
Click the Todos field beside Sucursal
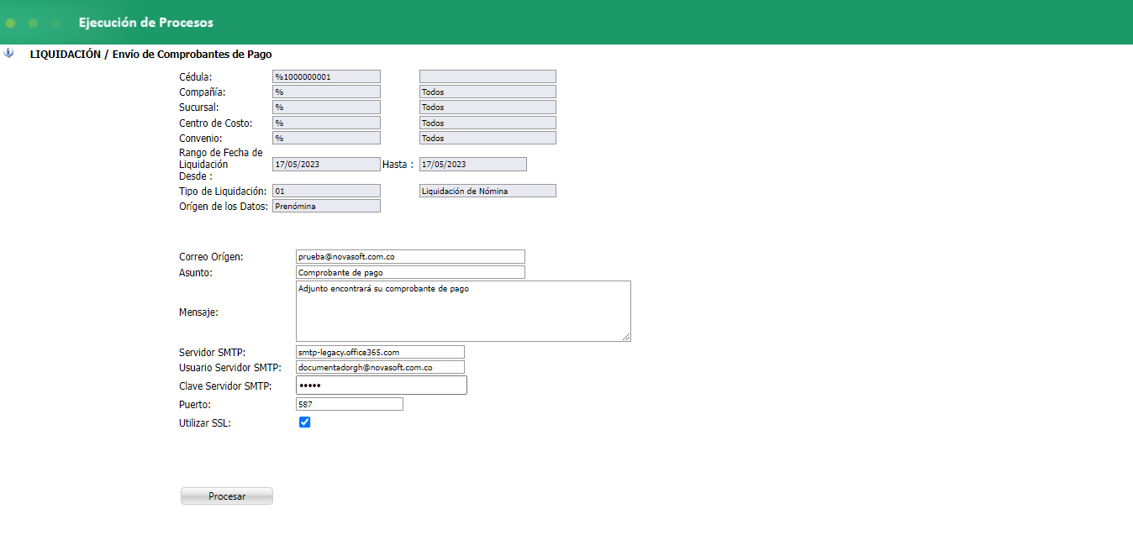(x=487, y=108)
